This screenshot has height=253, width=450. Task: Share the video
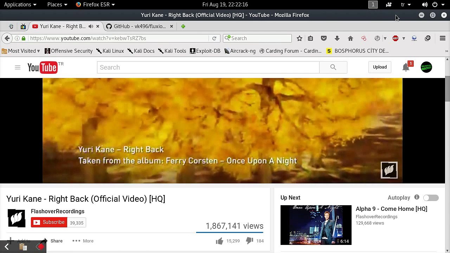[x=52, y=241]
